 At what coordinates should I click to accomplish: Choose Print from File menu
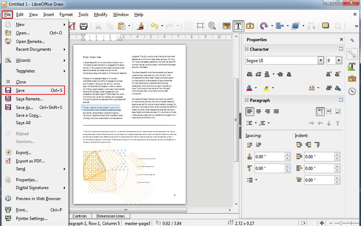[x=35, y=210]
